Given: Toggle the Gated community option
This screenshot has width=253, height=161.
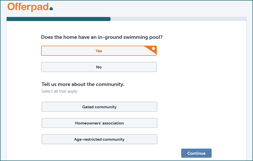Looking at the screenshot, I should (99, 107).
